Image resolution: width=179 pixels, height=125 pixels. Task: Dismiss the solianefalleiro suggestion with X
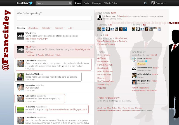click(165, 74)
